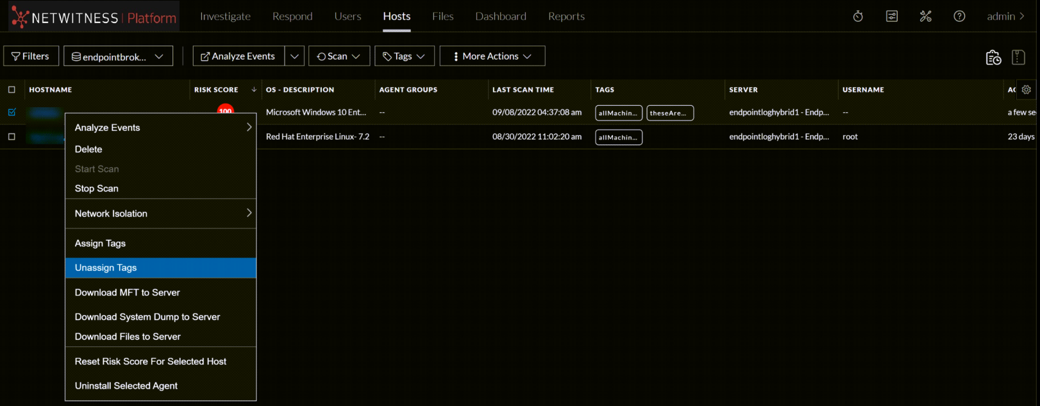1040x406 pixels.
Task: Click the 'Red Hat Enterprise Linux- 7.2' cell
Action: point(317,137)
